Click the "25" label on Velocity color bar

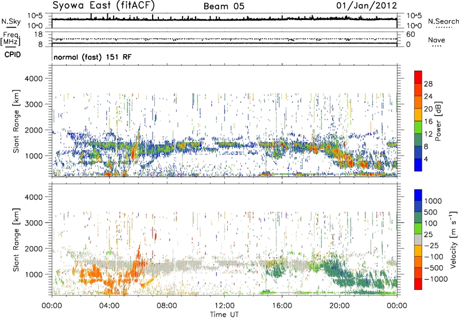pyautogui.click(x=429, y=234)
